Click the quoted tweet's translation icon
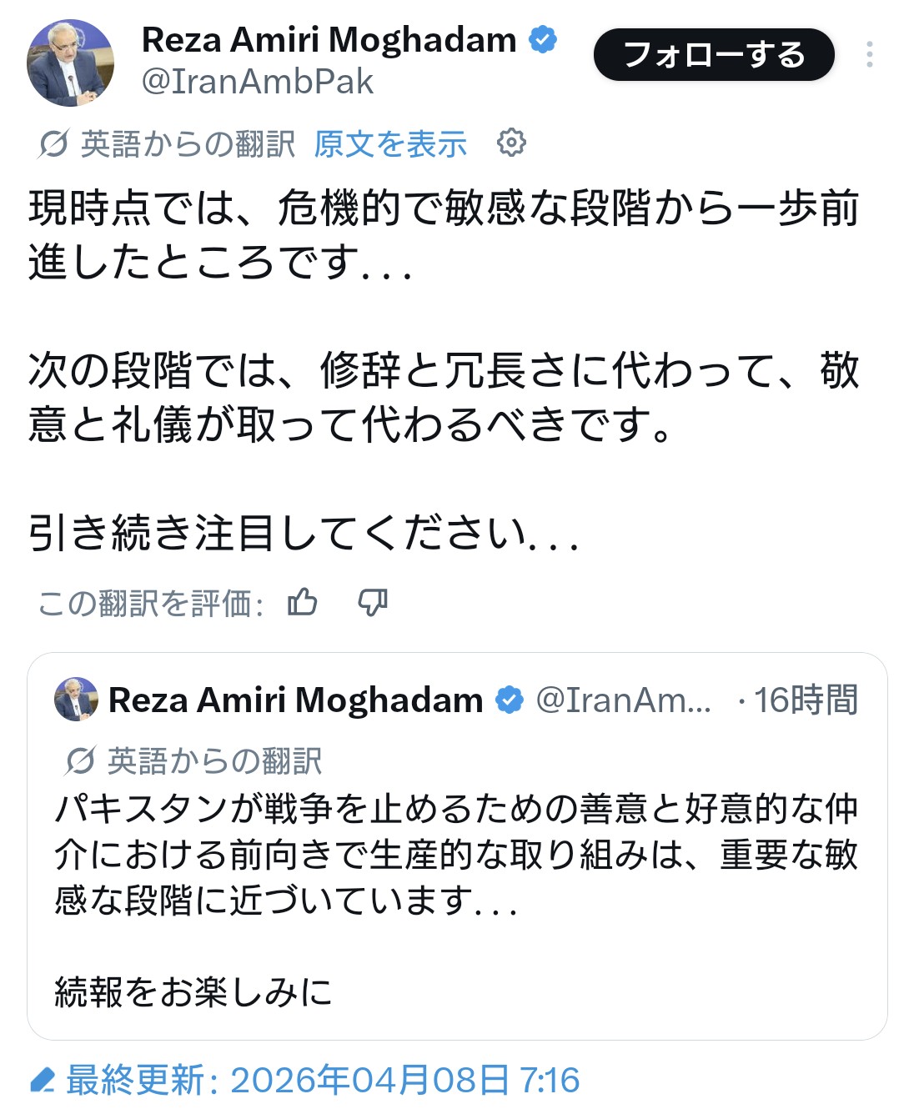 [80, 760]
